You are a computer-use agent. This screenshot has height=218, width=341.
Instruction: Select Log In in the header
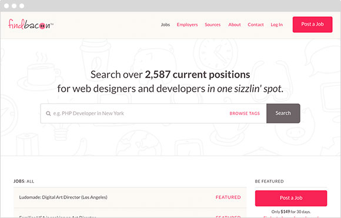[x=277, y=25]
